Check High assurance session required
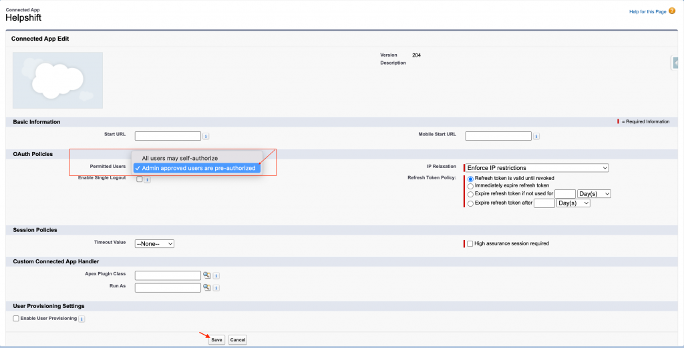Image resolution: width=684 pixels, height=348 pixels. [x=470, y=243]
